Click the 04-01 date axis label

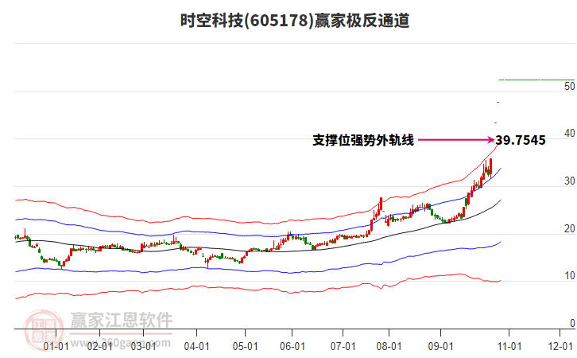coord(197,346)
